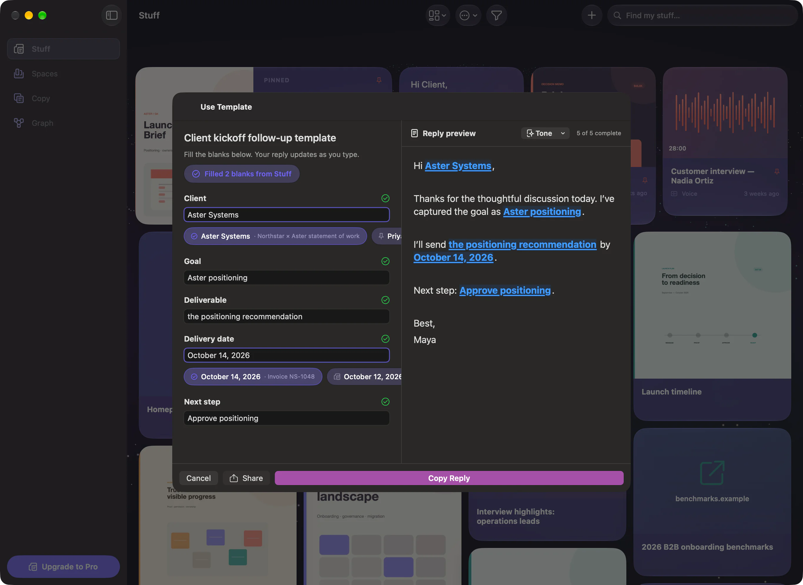Select the pinned Priya suggestion chip
Image resolution: width=803 pixels, height=585 pixels.
click(x=387, y=236)
